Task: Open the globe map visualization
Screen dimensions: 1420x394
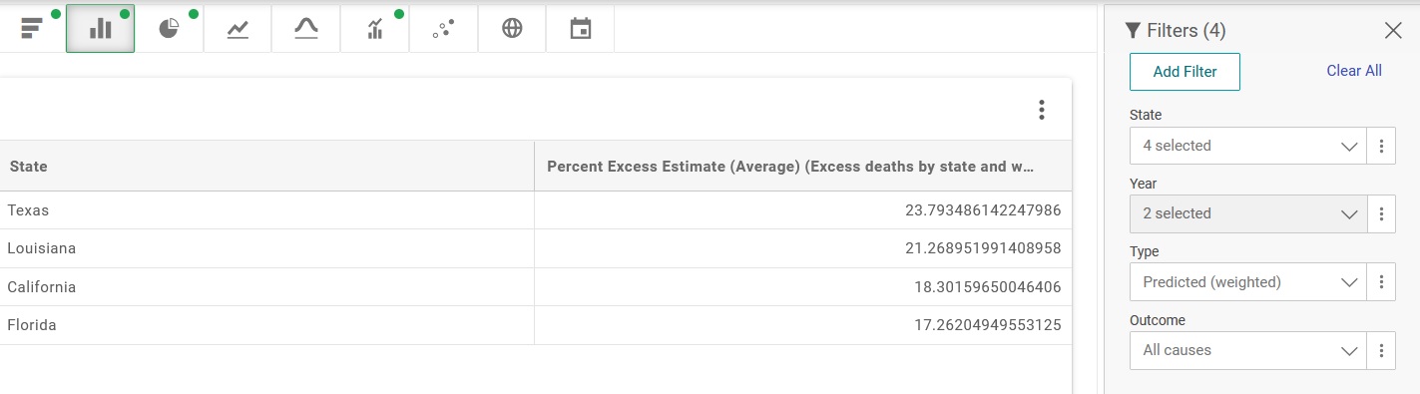Action: pos(512,28)
